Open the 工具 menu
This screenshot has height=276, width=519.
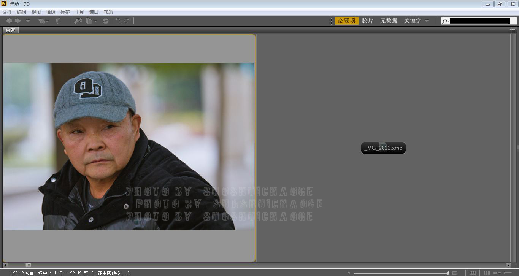tap(79, 12)
